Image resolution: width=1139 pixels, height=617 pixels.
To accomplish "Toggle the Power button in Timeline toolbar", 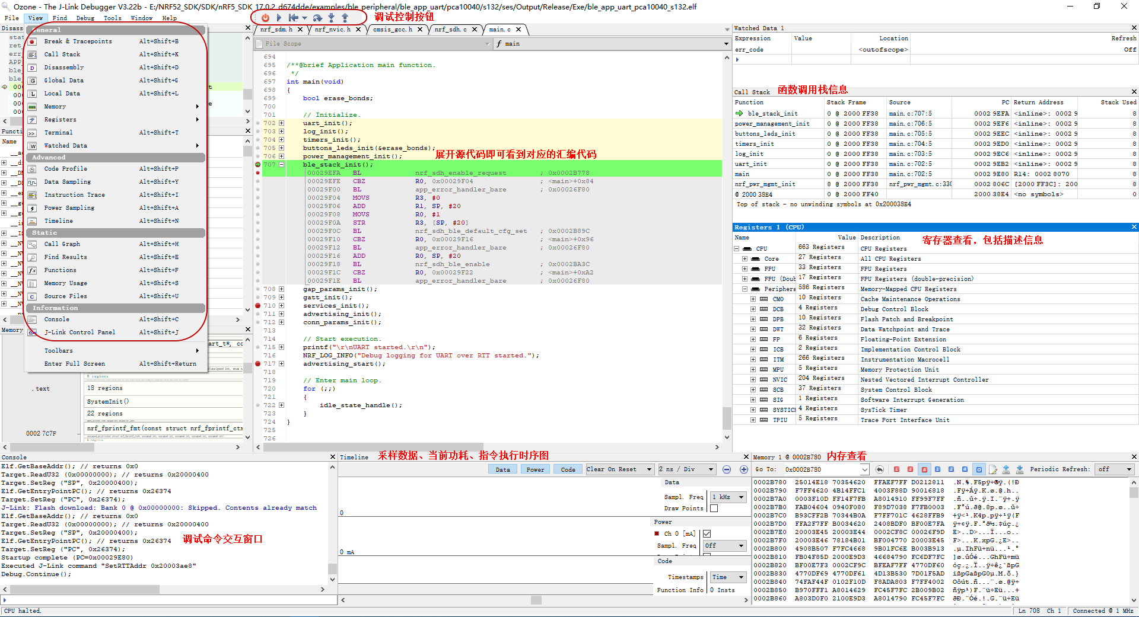I will [535, 469].
